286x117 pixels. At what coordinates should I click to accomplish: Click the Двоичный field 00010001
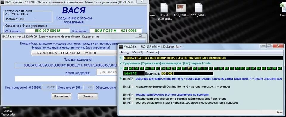(x=187, y=74)
